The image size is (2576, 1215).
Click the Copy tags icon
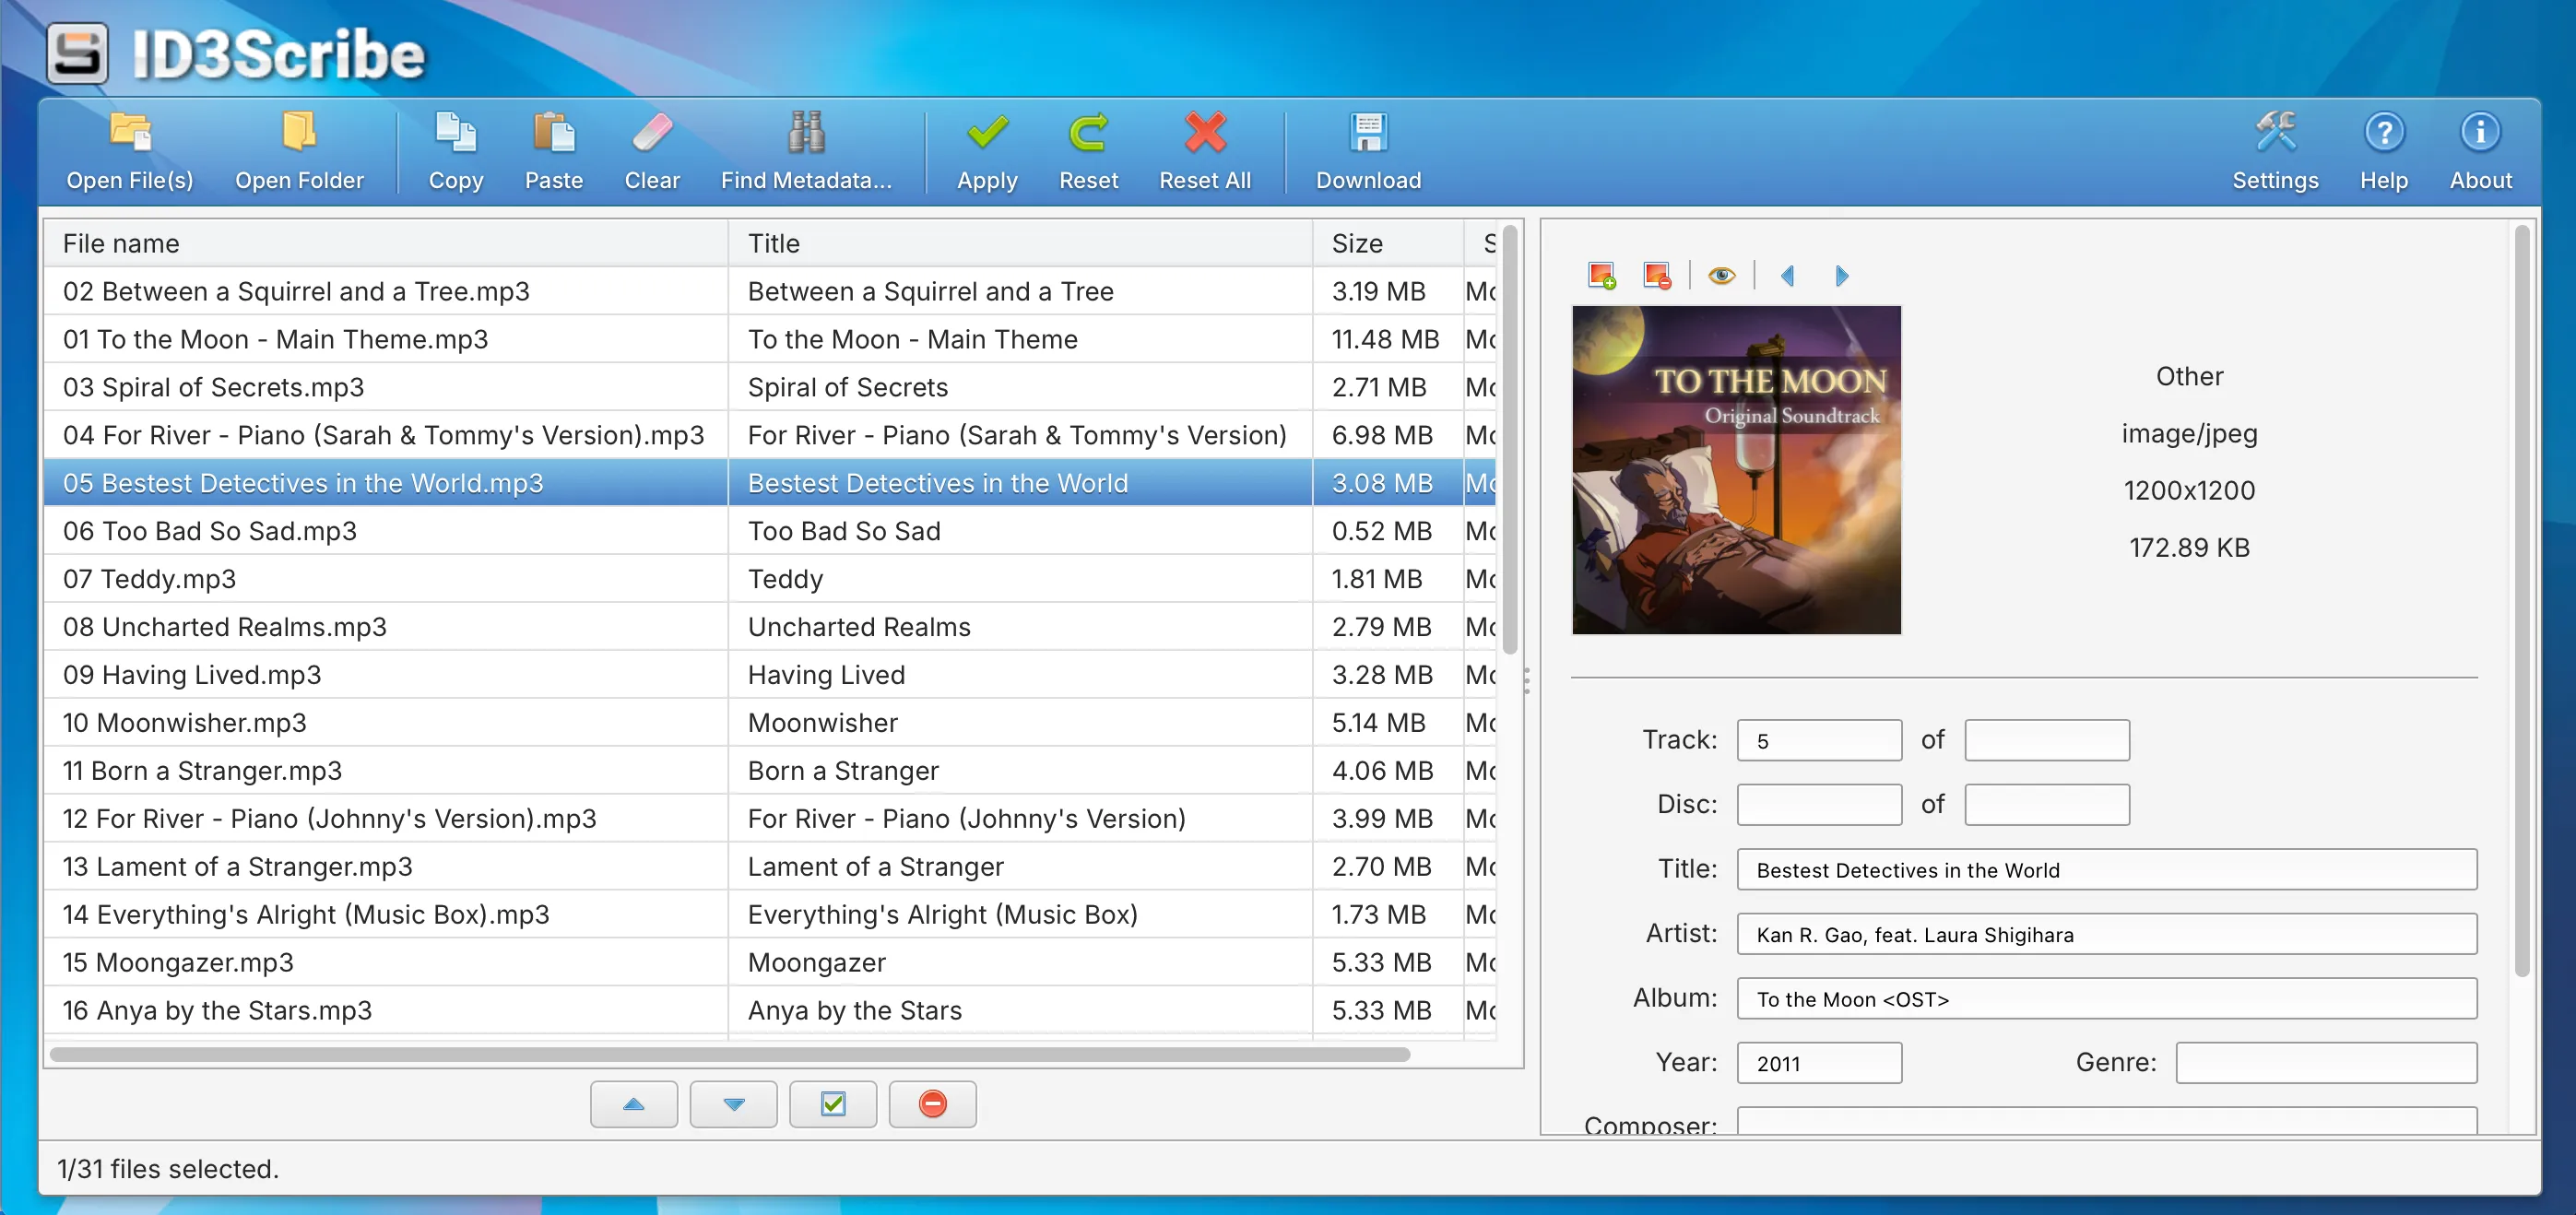click(455, 133)
